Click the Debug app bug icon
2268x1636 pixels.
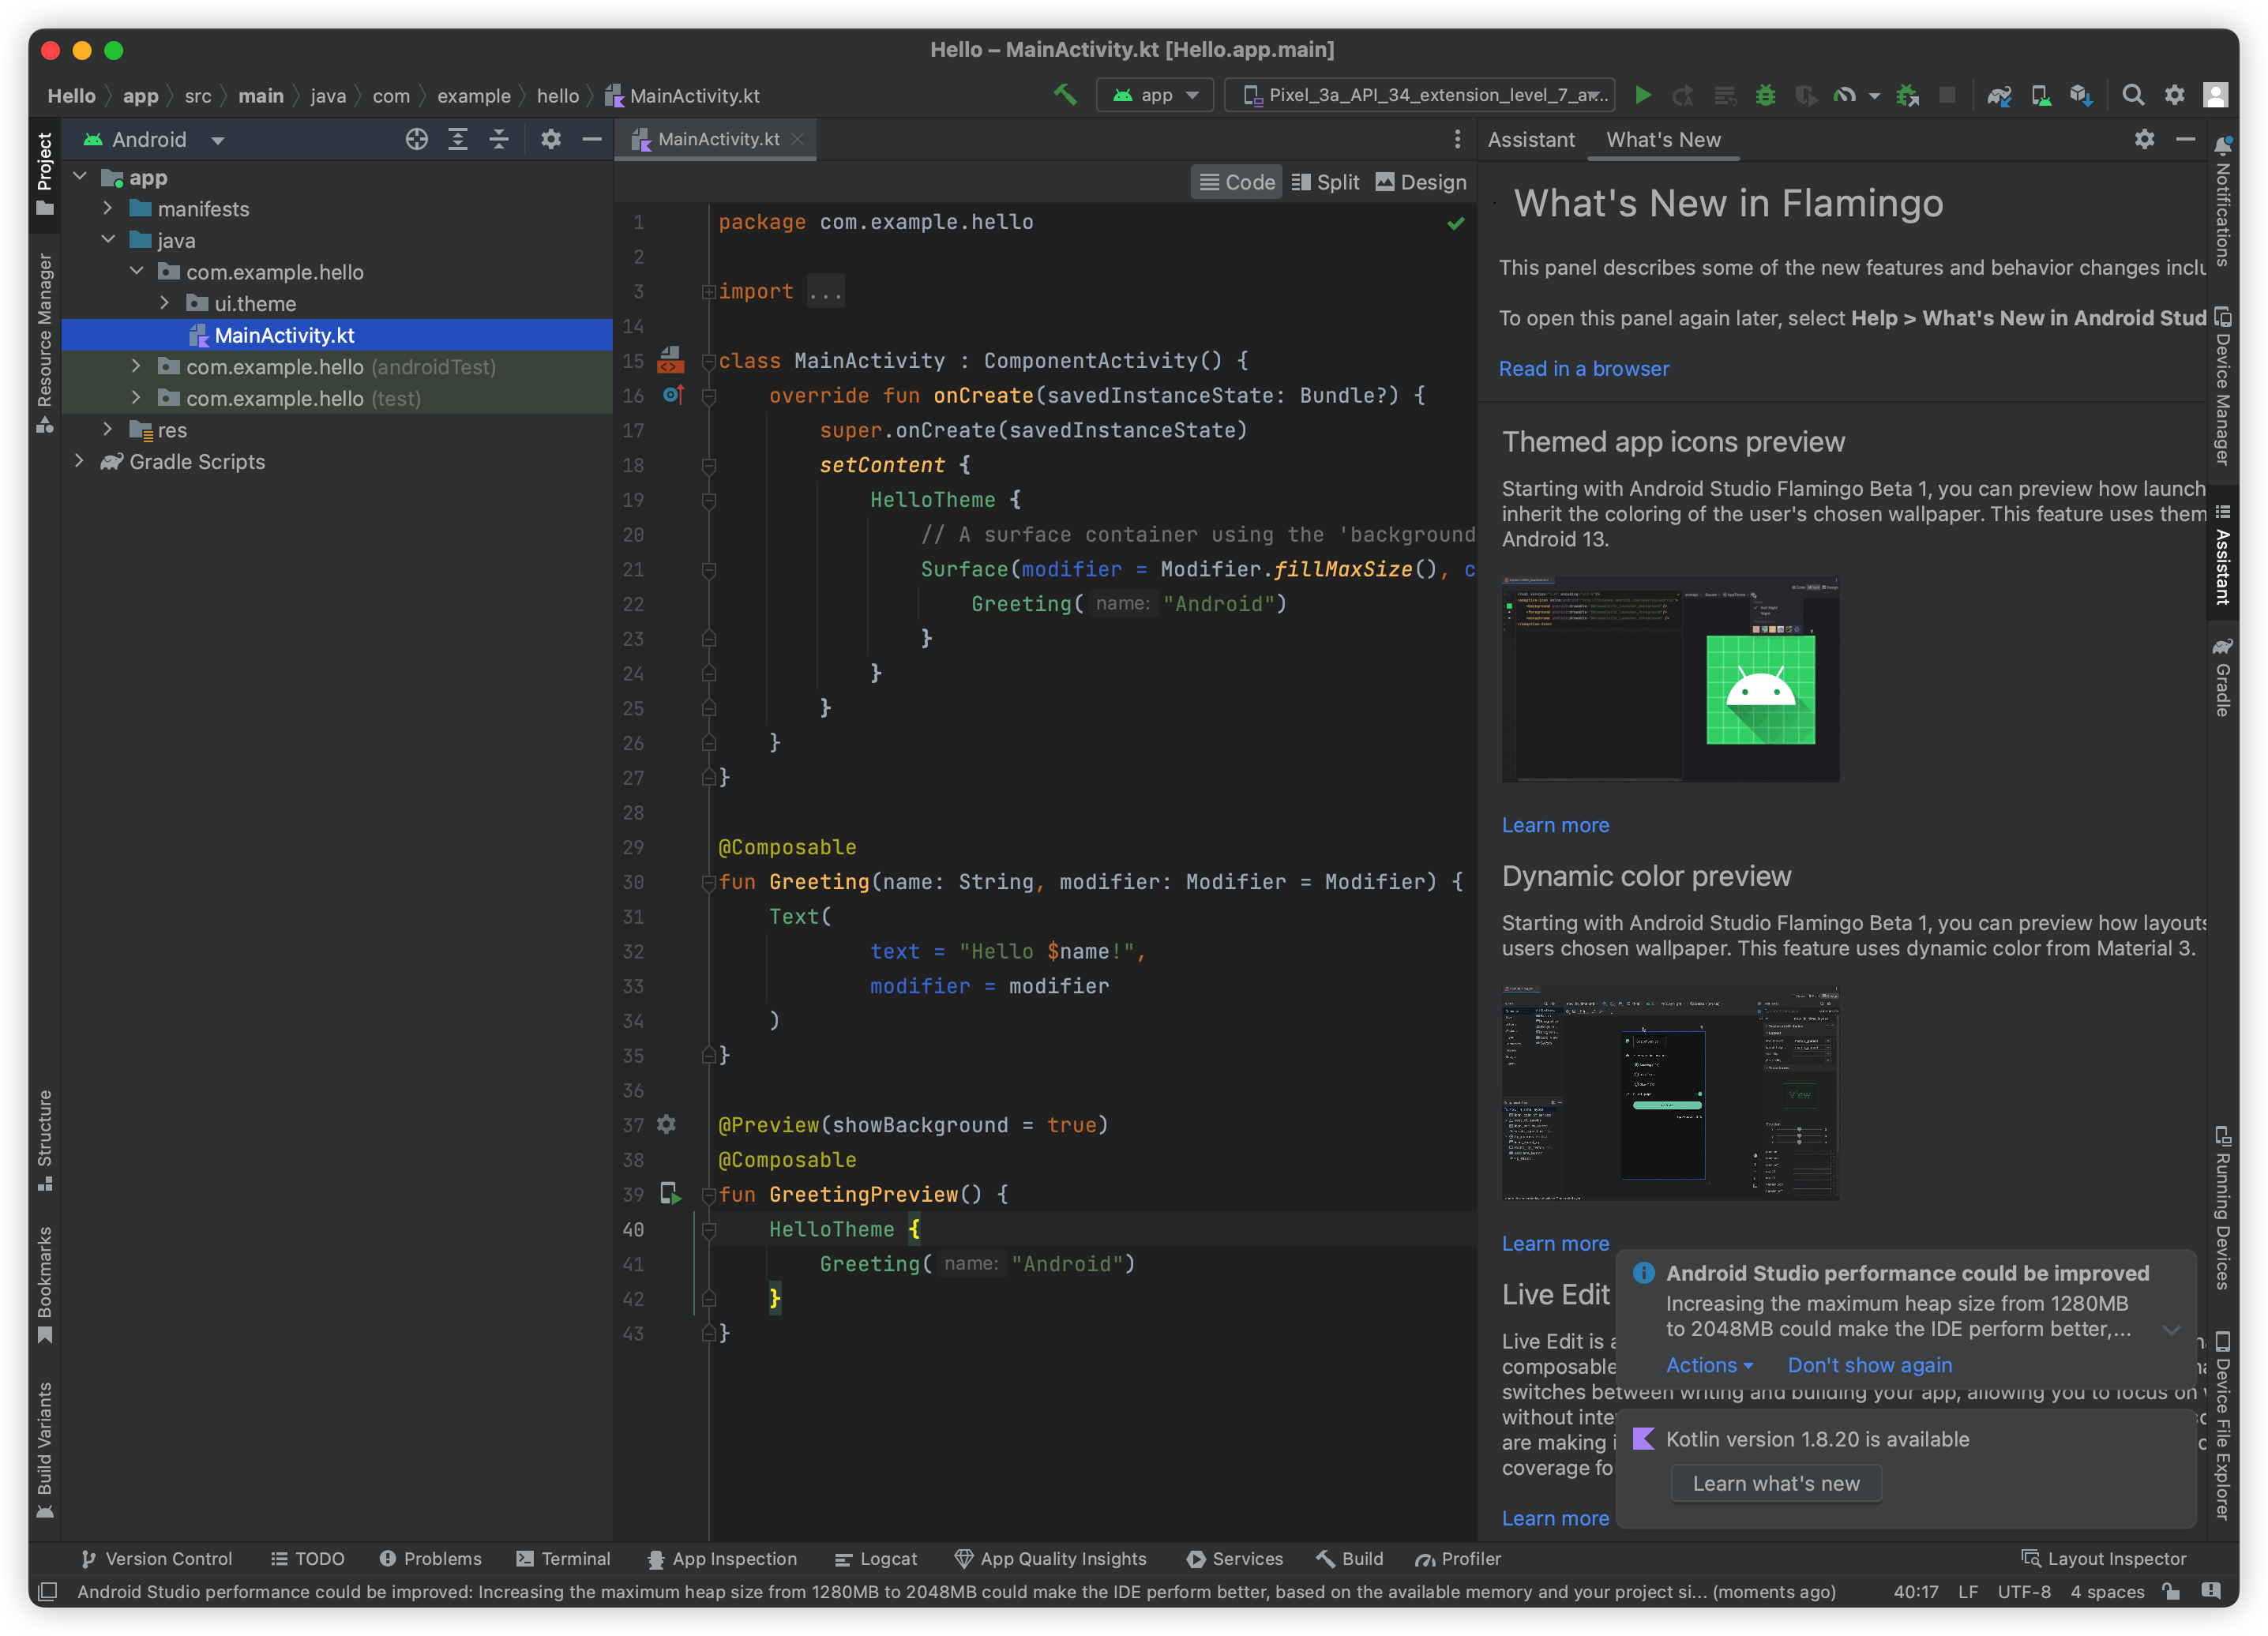coord(1765,95)
